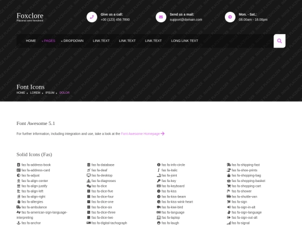Click the fa-key icon
Image resolution: width=302 pixels, height=226 pixels.
click(159, 181)
